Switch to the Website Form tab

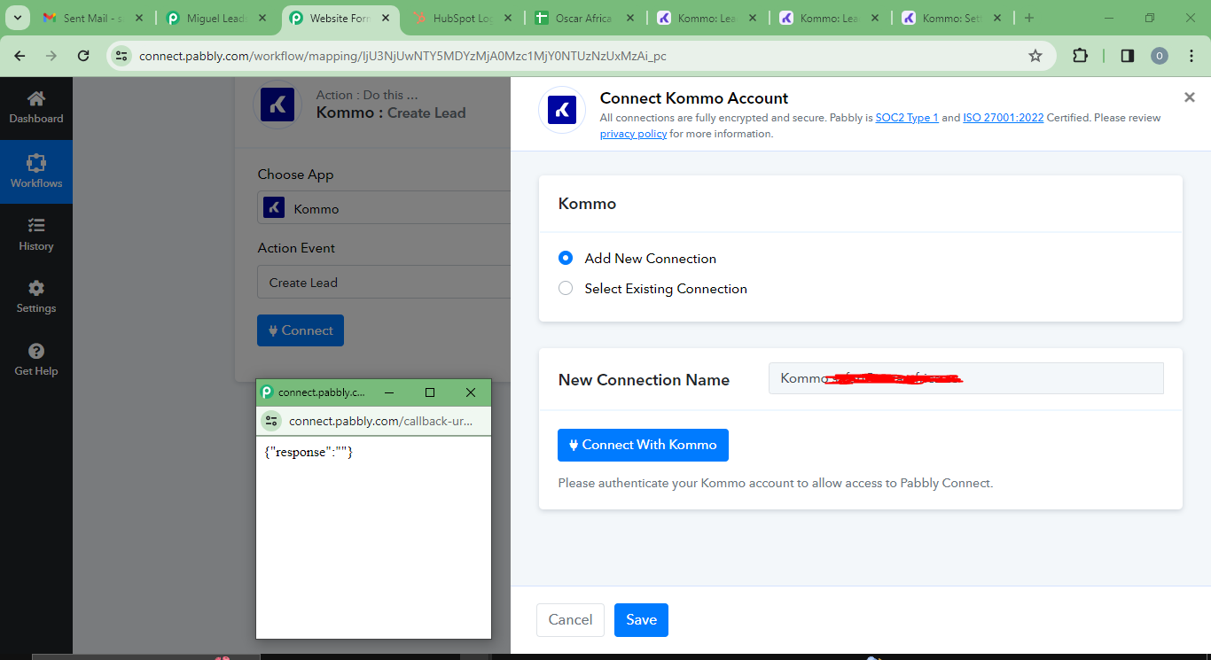pos(340,18)
